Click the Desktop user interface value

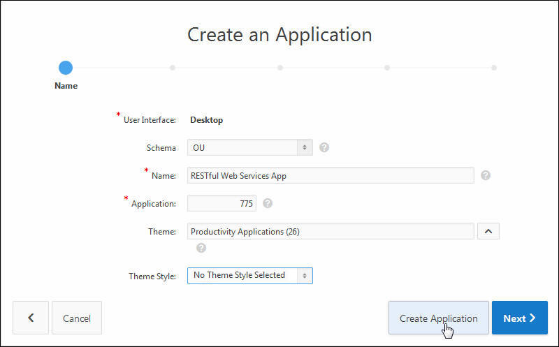207,120
